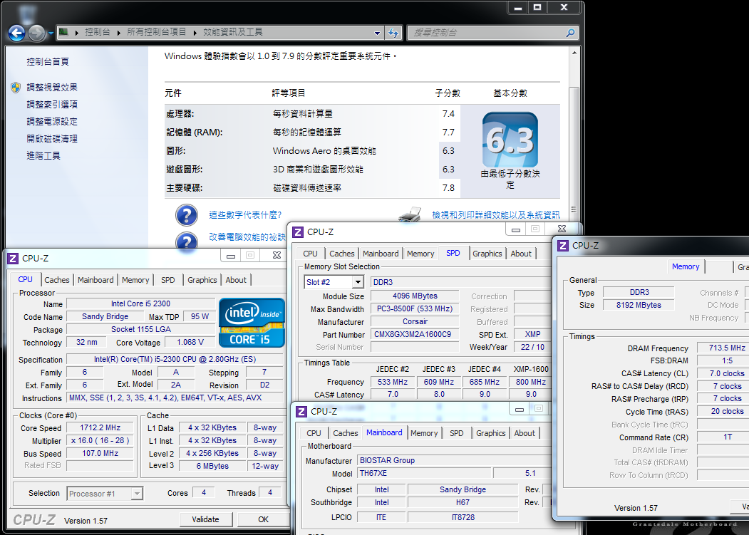Select Graphics tab in SPD CPU-Z window
The height and width of the screenshot is (535, 749).
point(487,254)
